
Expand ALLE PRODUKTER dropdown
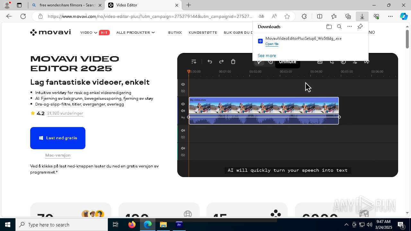click(136, 32)
